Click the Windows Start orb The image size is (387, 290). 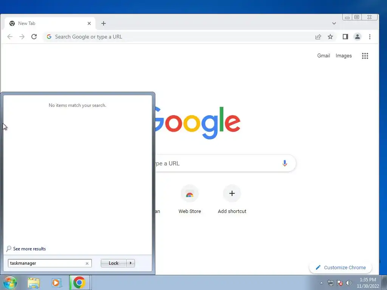tap(10, 282)
